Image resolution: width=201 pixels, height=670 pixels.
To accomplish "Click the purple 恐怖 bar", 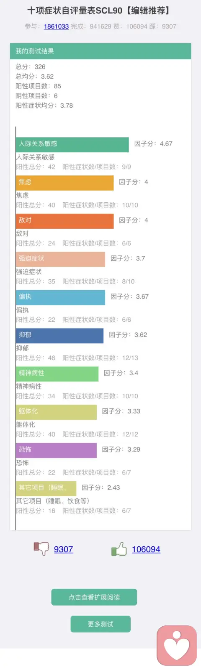I will (x=57, y=450).
